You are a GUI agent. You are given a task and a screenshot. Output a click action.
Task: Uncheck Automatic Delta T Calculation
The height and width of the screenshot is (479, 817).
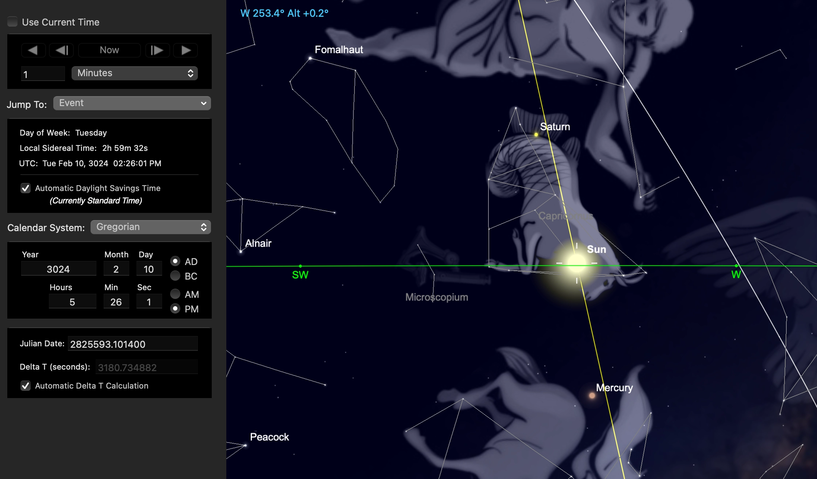pos(26,386)
